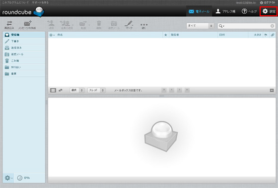Click the ログアウト logout link
The image size is (278, 188).
[x=268, y=2]
